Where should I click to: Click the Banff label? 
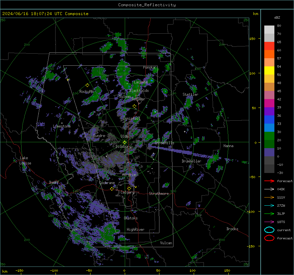(54, 182)
